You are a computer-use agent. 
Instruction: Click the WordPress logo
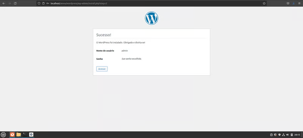pos(151,18)
